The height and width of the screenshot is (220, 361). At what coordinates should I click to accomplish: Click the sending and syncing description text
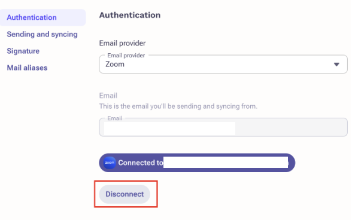[178, 106]
